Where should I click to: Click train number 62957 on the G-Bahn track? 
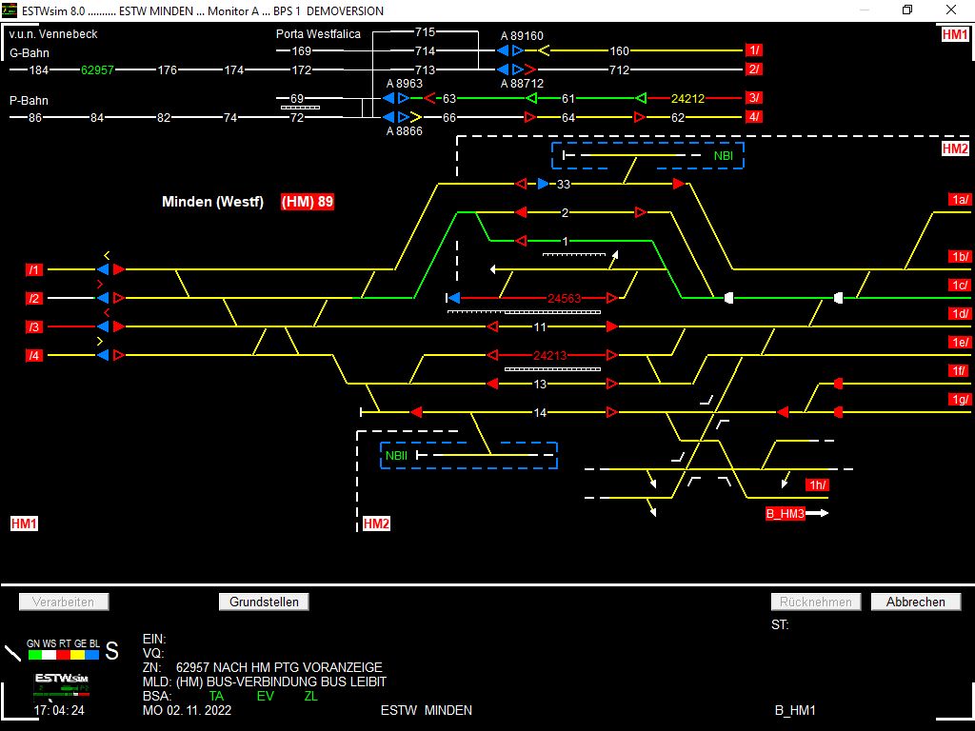[96, 69]
